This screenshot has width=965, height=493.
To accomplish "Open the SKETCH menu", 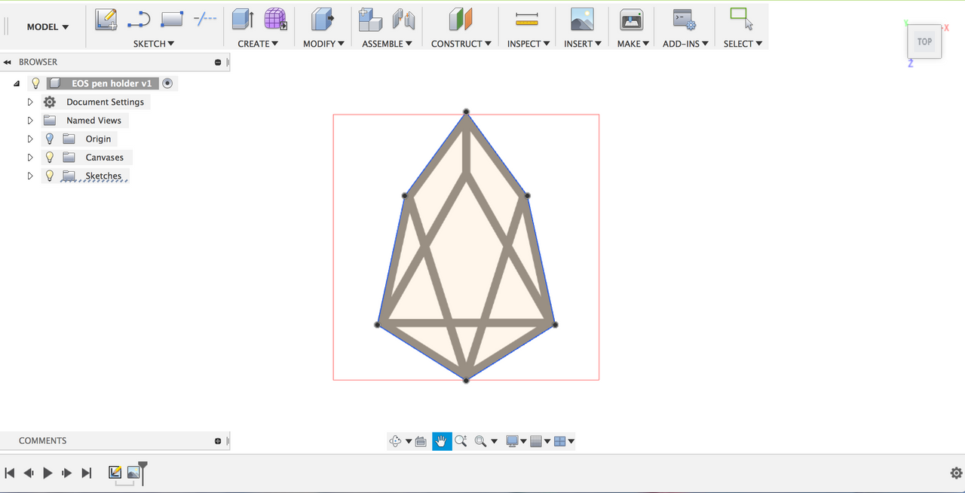I will click(x=154, y=44).
